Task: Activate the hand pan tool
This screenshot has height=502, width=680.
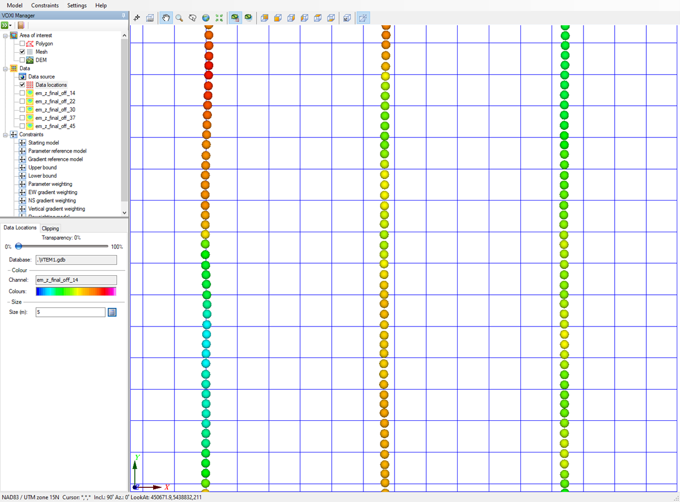Action: coord(166,18)
